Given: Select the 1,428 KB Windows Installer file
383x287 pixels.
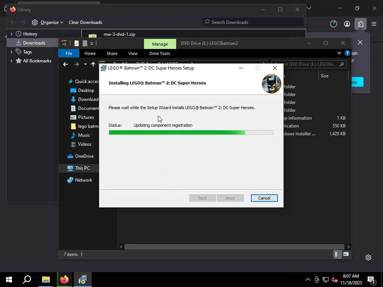Looking at the screenshot, I should [315, 134].
